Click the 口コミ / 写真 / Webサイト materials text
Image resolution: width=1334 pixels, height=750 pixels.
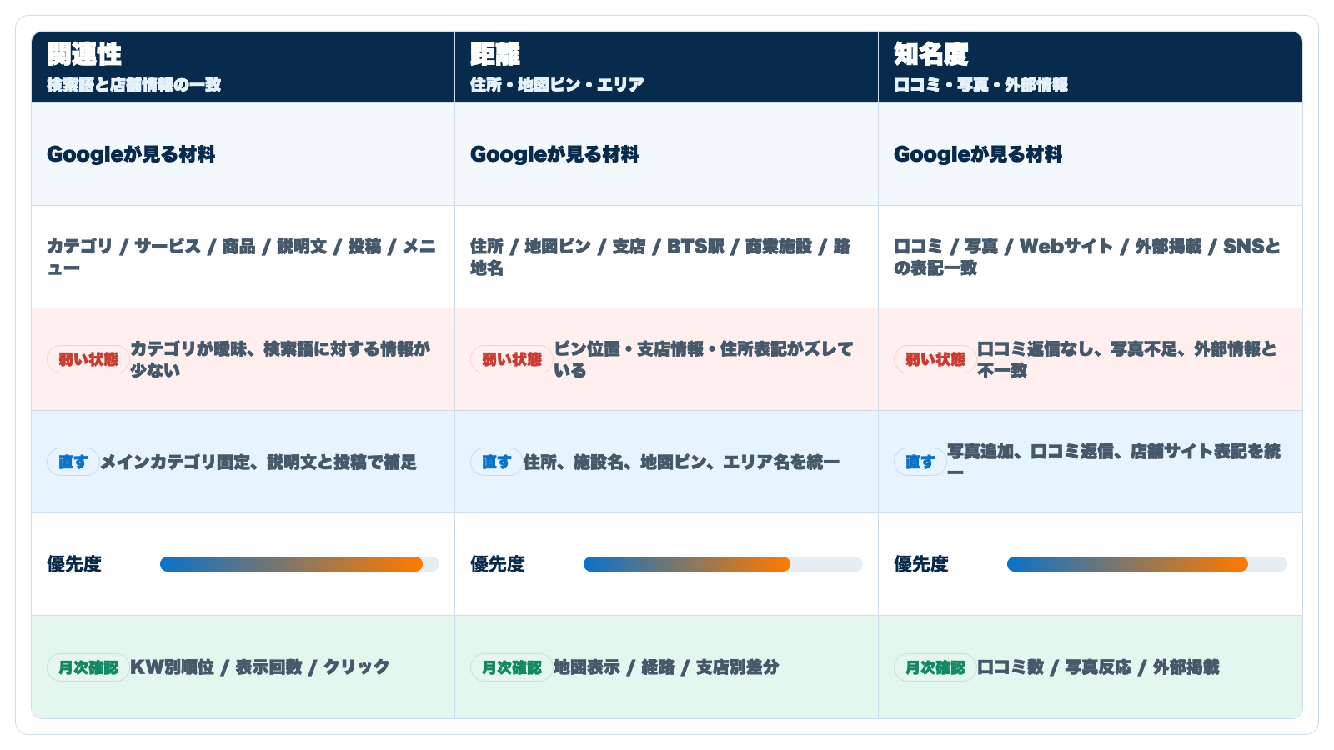pyautogui.click(x=1087, y=257)
